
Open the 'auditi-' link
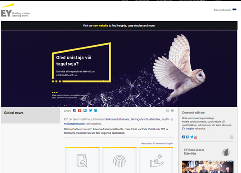click(166, 119)
